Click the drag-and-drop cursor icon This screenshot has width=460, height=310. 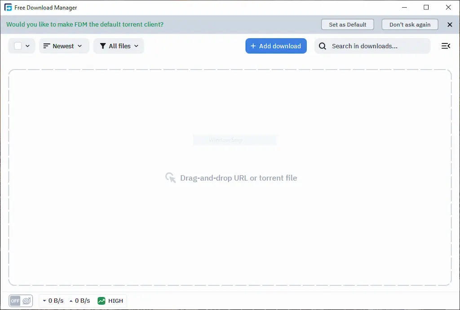tap(170, 178)
